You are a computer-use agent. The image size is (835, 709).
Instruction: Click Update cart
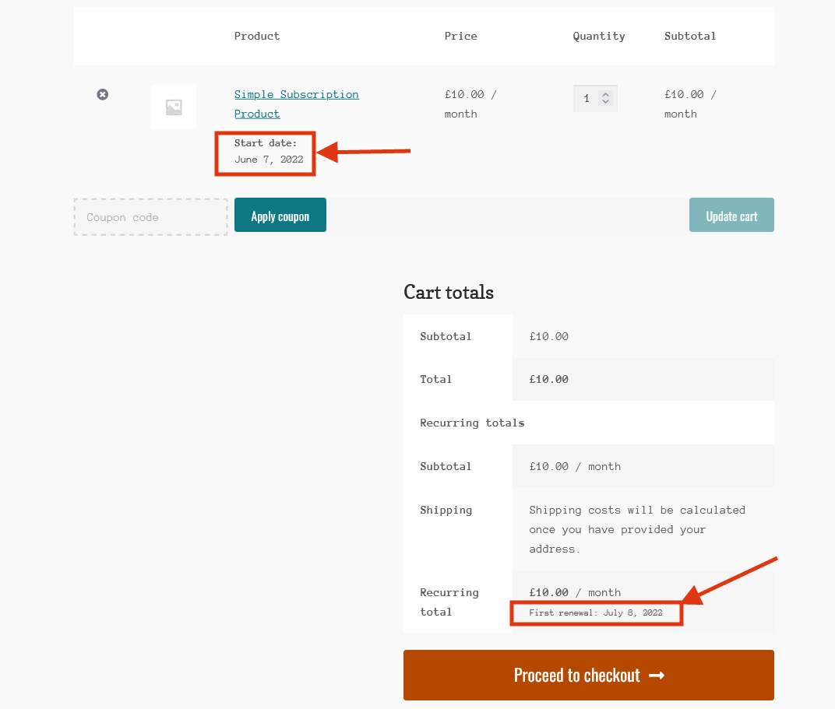731,215
